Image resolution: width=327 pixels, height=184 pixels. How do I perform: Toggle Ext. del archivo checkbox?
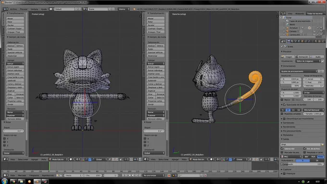pyautogui.click(x=304, y=148)
